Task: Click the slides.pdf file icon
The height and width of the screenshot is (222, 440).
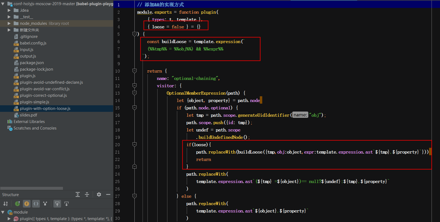Action: pos(16,115)
